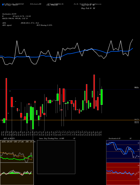
Task: Click the white price line's first sharp peak
Action: click(17, 41)
